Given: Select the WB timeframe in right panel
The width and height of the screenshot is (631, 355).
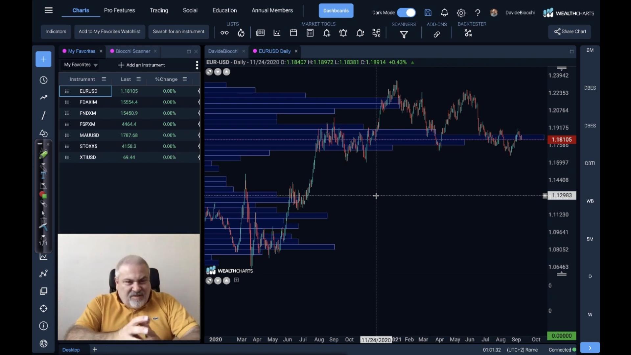Looking at the screenshot, I should [590, 201].
